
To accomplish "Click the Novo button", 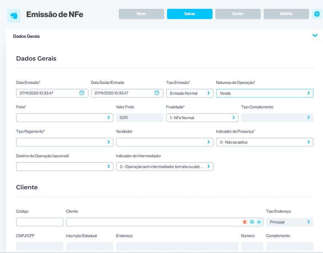I will click(x=141, y=14).
